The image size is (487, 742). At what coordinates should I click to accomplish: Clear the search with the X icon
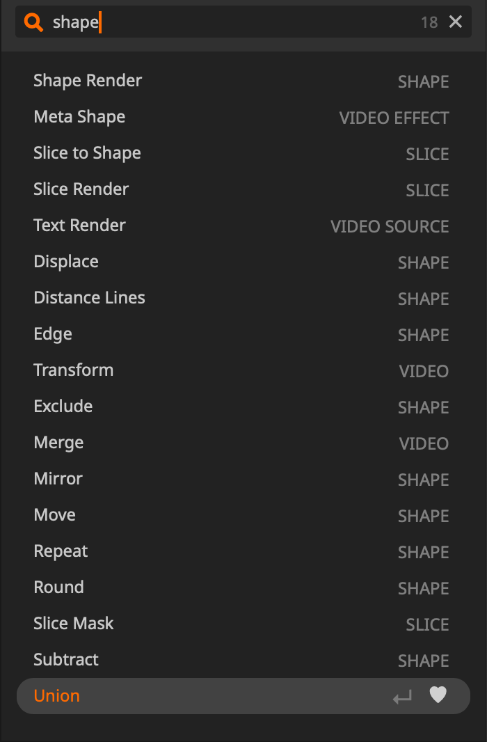coord(456,22)
